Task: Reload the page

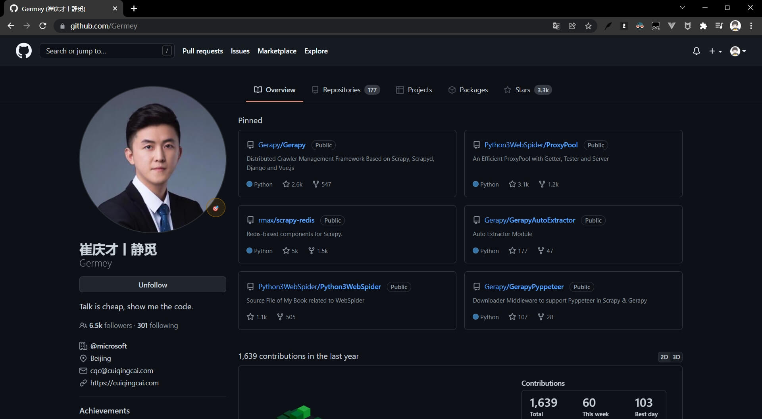Action: pyautogui.click(x=43, y=26)
